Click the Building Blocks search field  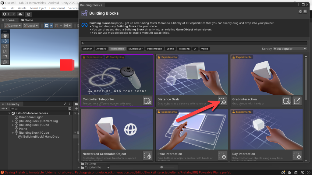tap(194, 43)
